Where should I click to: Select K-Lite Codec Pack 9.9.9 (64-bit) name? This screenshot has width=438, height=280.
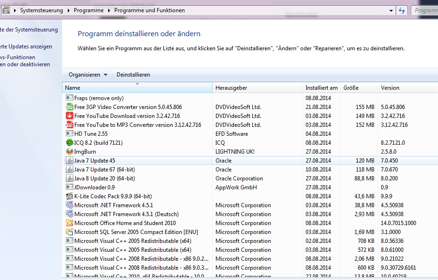113,196
